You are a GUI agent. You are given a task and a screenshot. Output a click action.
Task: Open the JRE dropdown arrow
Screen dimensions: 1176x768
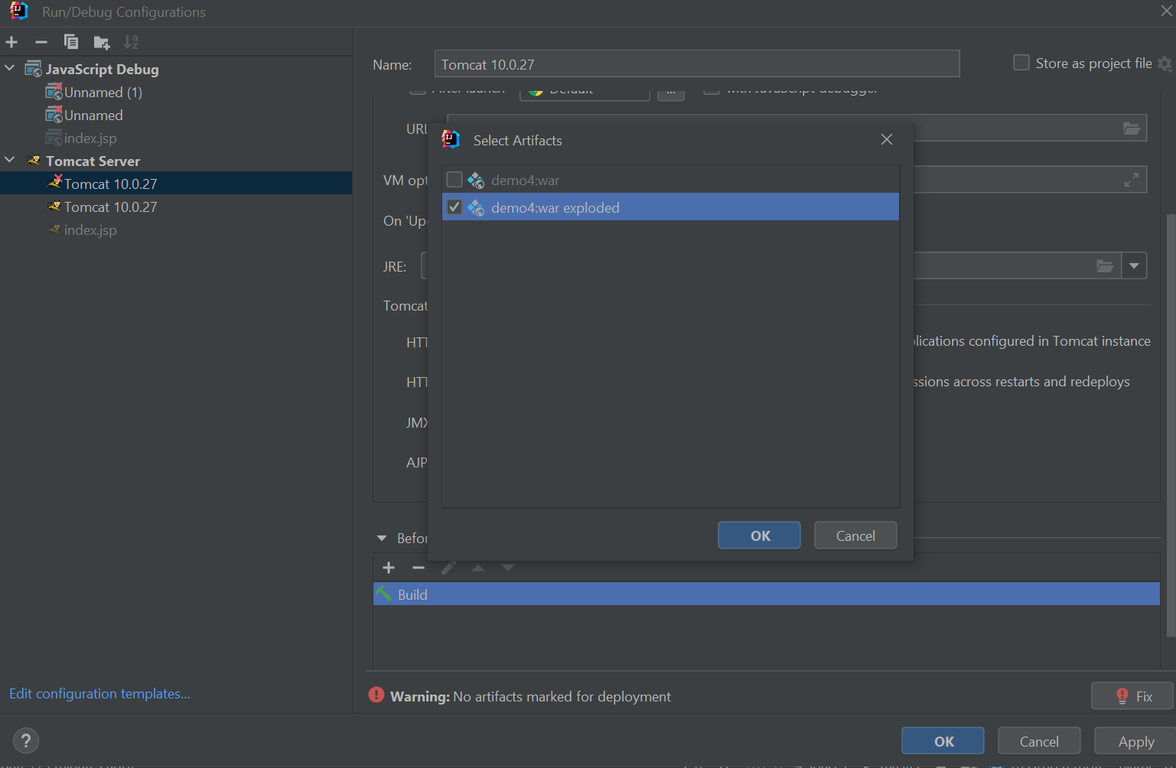coord(1134,266)
